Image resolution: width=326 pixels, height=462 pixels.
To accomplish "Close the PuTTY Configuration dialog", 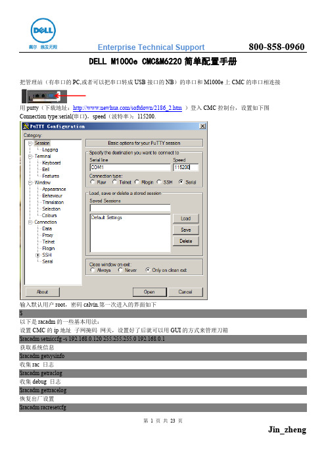I will [202, 126].
